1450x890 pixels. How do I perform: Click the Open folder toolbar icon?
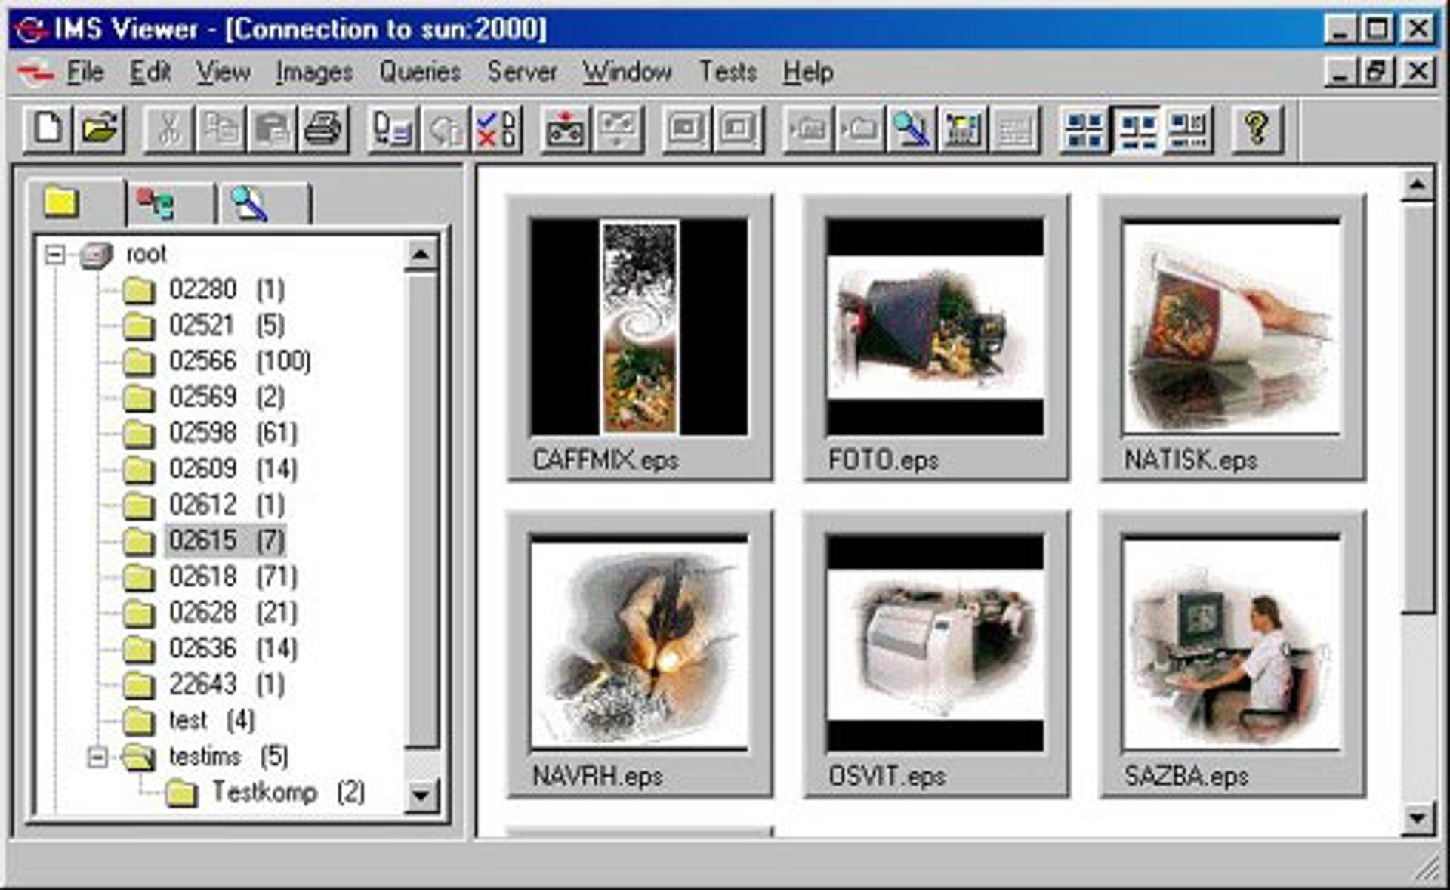point(100,129)
